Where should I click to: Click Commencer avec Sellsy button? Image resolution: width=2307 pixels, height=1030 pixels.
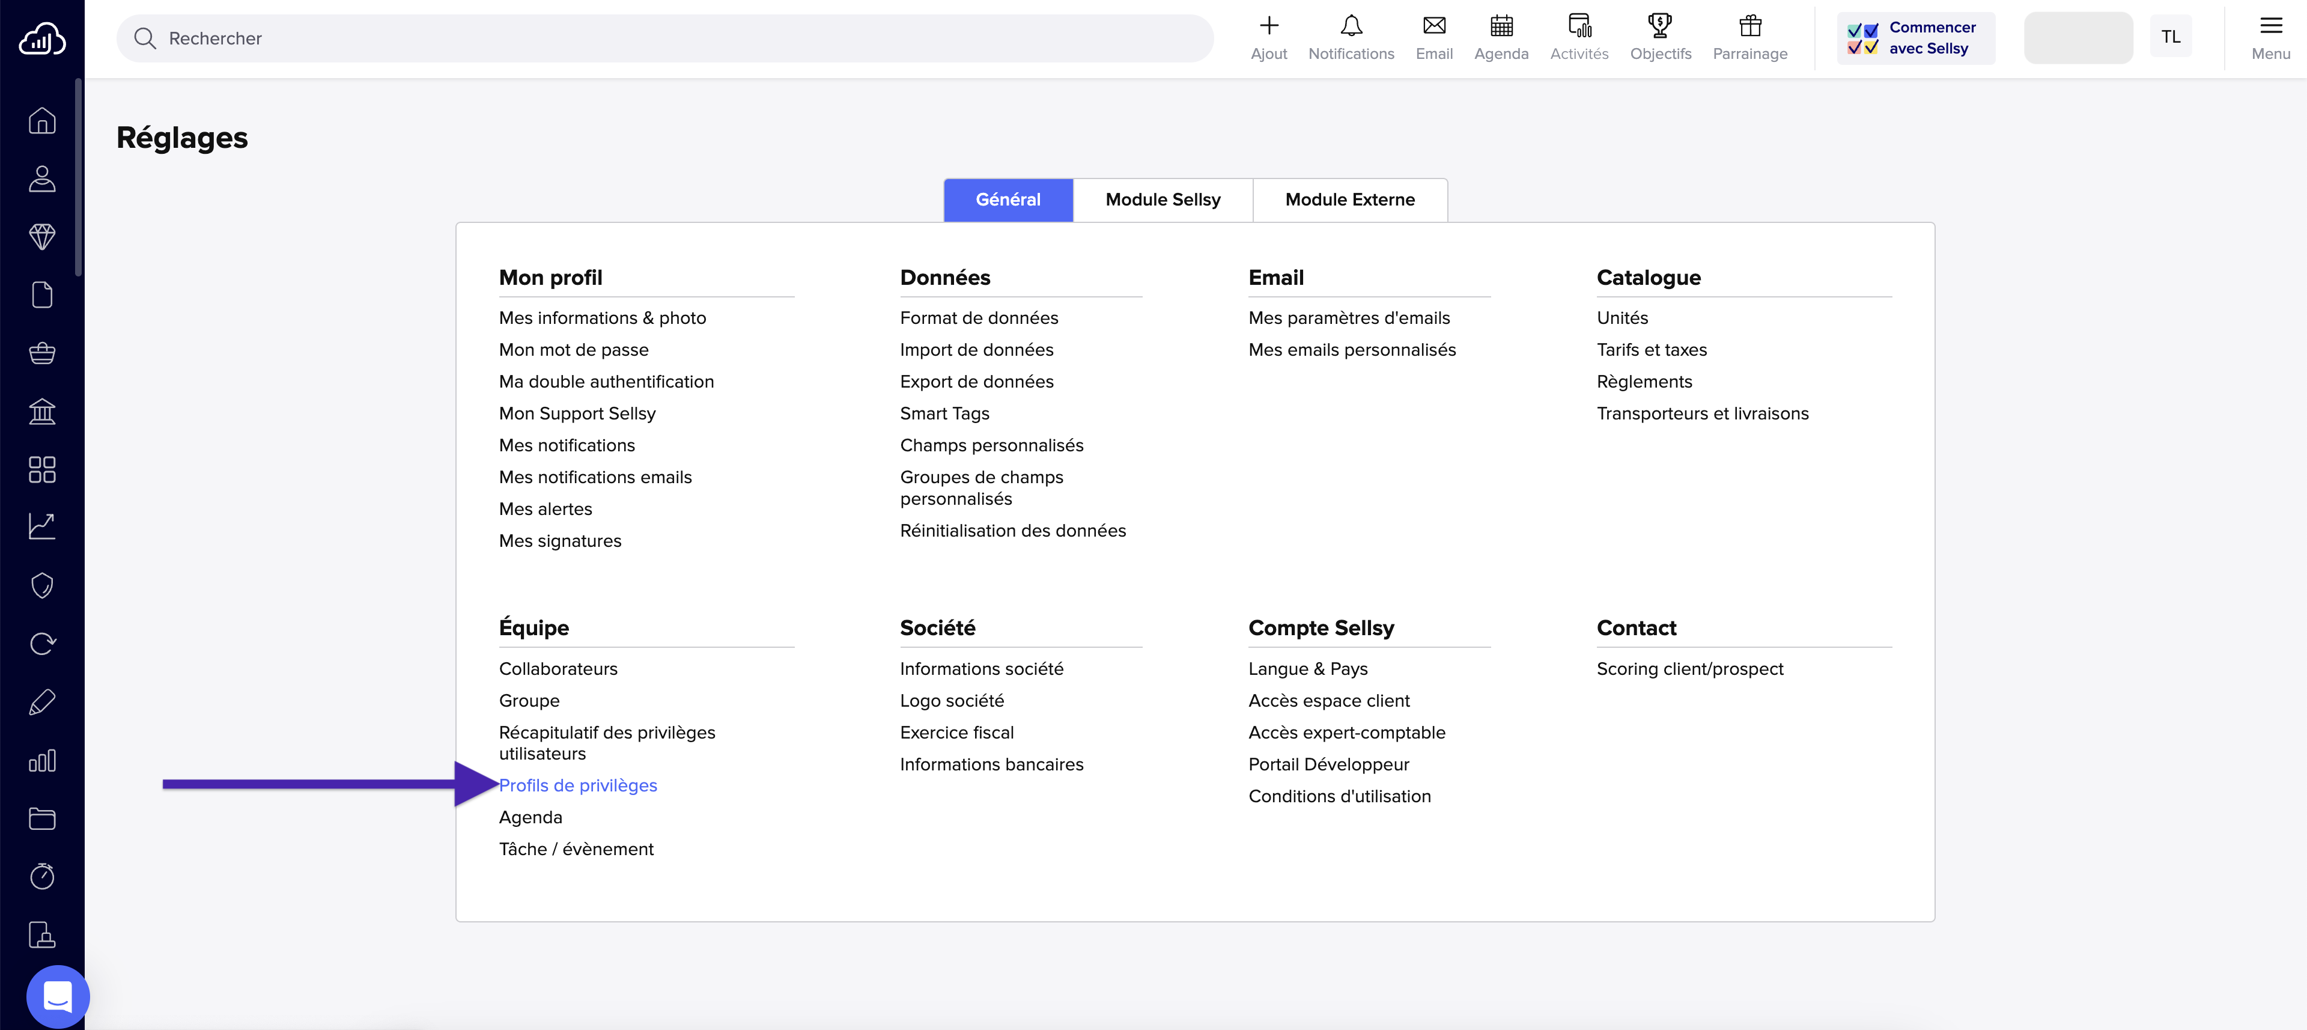pos(1916,38)
